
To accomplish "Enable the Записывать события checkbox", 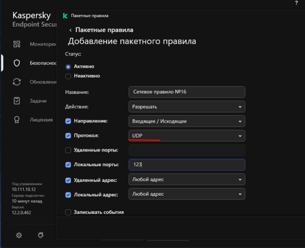I will (x=68, y=212).
